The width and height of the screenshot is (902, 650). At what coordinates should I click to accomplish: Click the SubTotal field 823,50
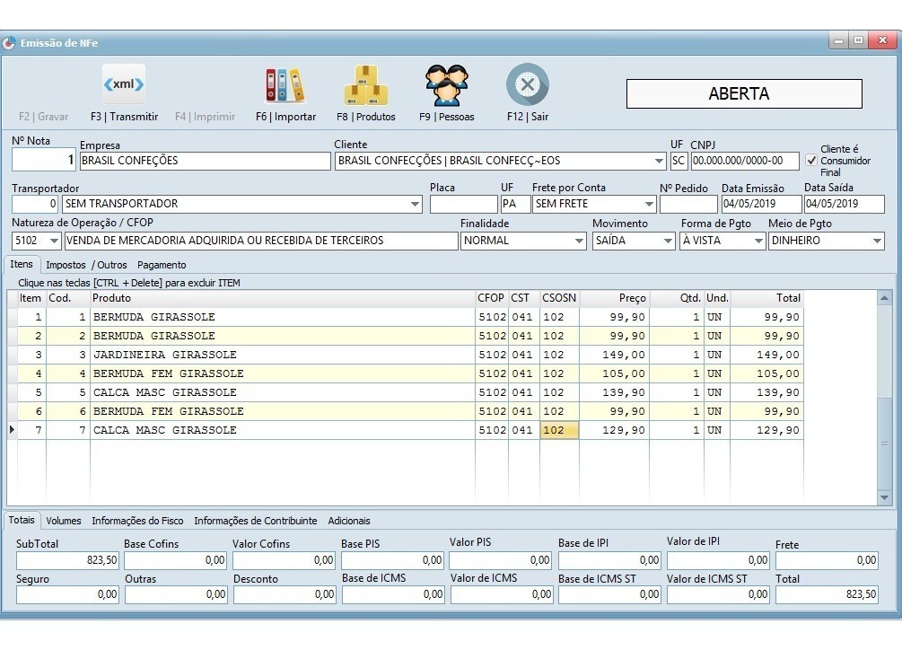tap(67, 560)
